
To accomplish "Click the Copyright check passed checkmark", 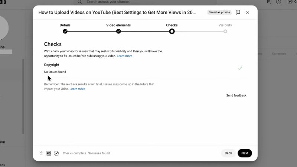I will click(240, 68).
